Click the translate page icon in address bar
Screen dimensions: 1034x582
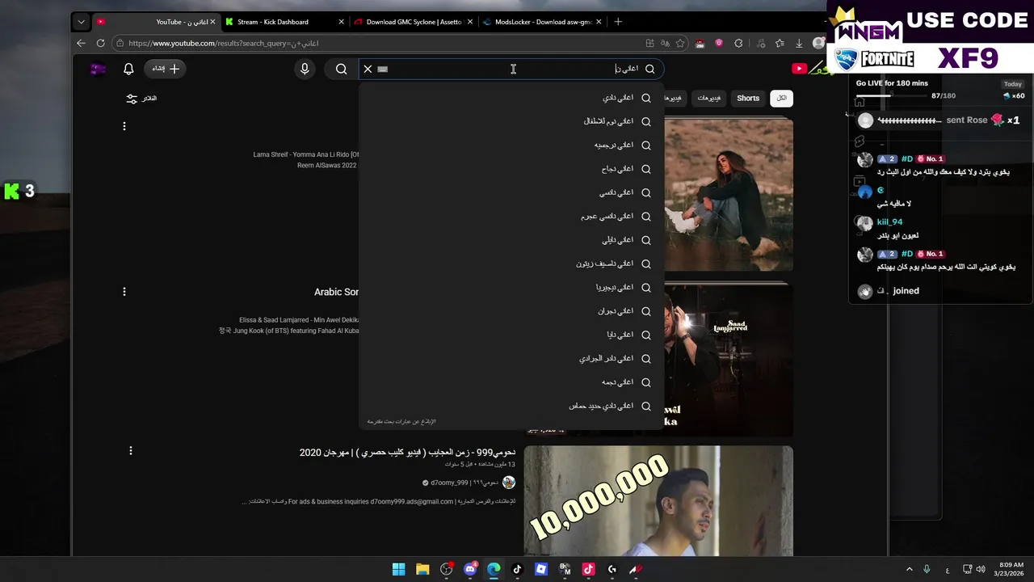pyautogui.click(x=665, y=43)
